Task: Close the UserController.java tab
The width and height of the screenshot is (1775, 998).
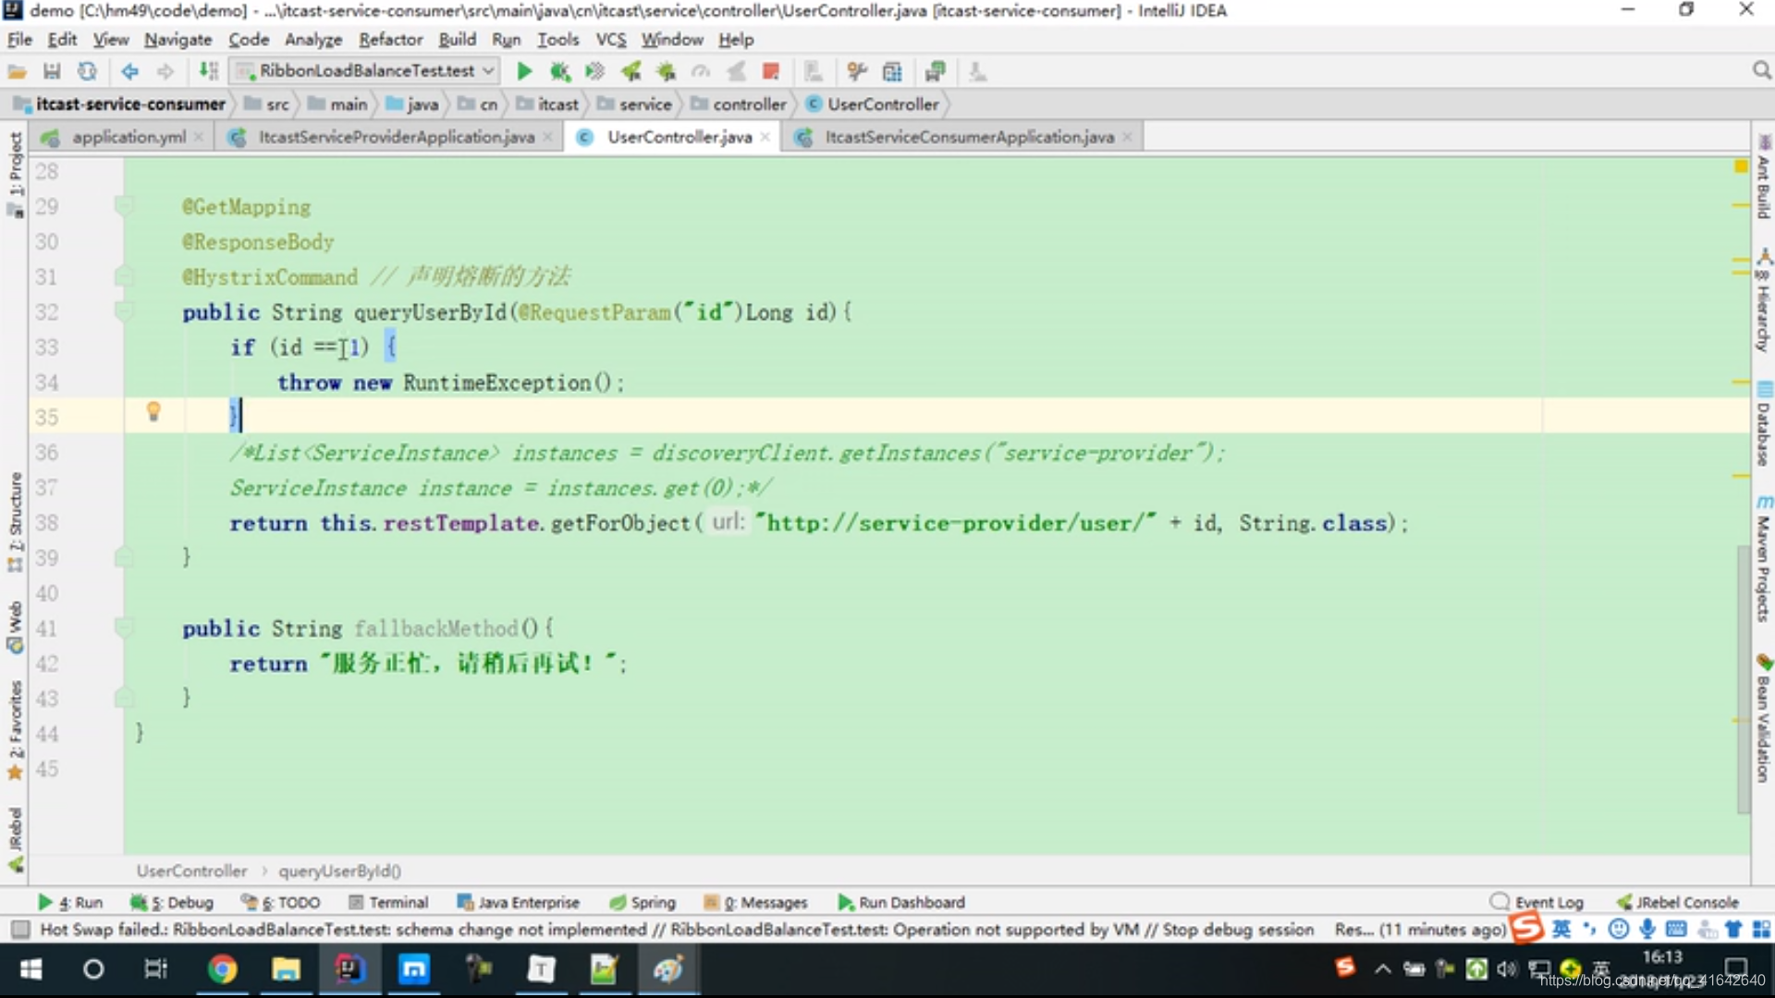Action: pyautogui.click(x=765, y=137)
